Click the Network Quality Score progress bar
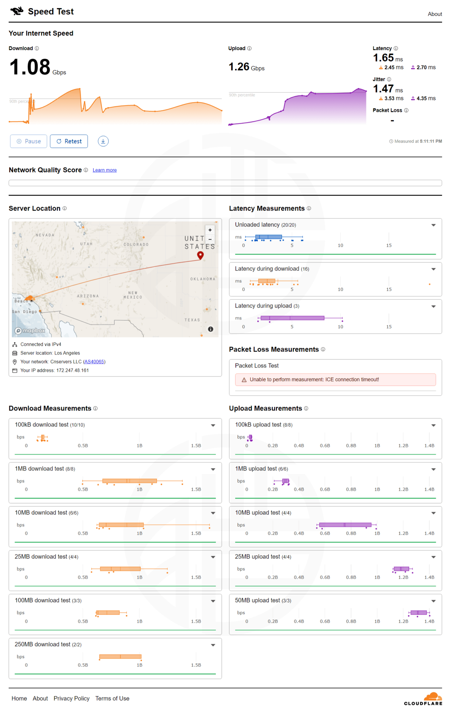The image size is (449, 712). 225,183
